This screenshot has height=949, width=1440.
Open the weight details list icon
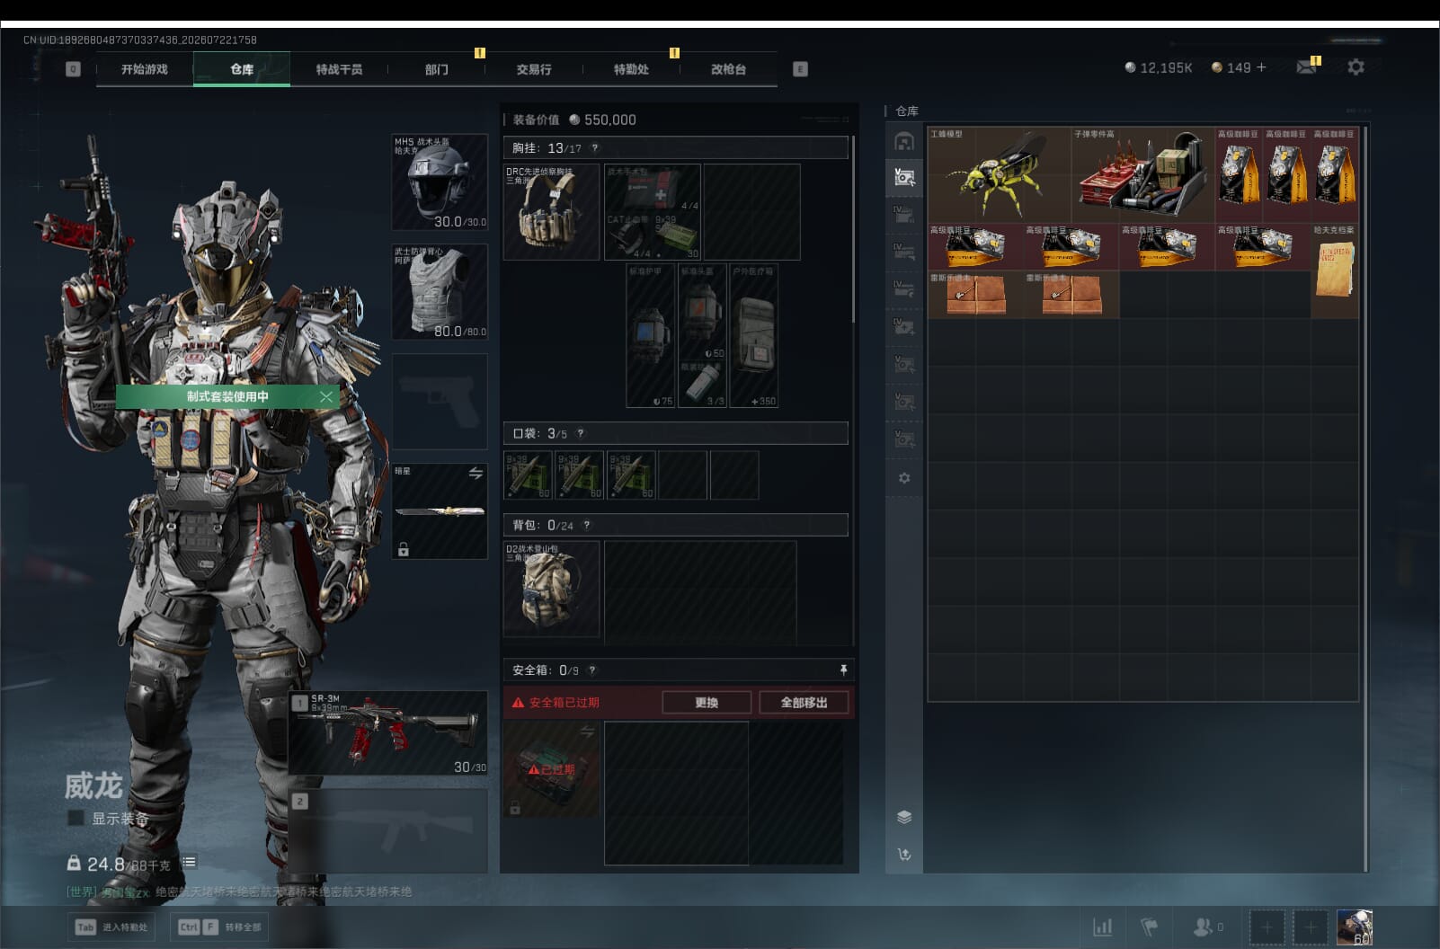(x=189, y=863)
